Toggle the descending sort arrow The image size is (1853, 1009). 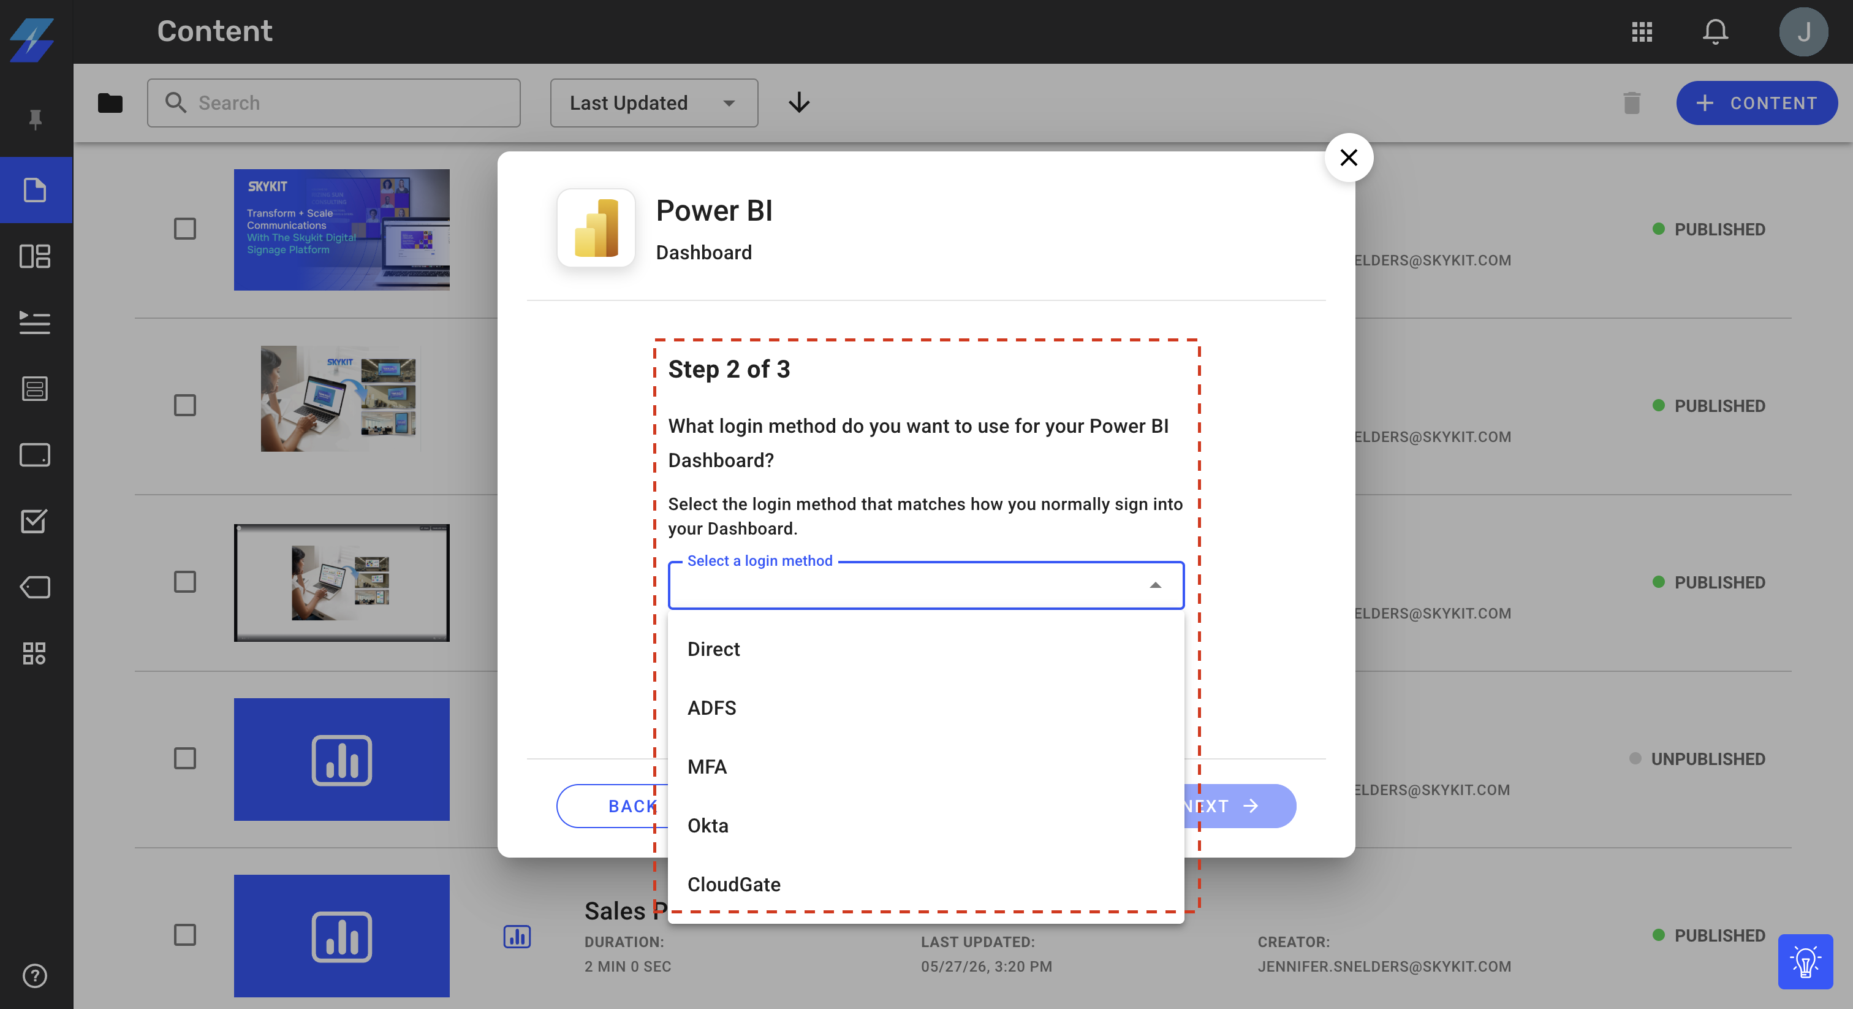[x=799, y=103]
